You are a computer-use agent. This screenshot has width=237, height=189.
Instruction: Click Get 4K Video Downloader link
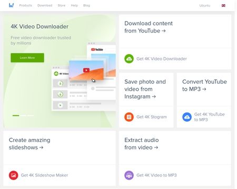coord(162,59)
